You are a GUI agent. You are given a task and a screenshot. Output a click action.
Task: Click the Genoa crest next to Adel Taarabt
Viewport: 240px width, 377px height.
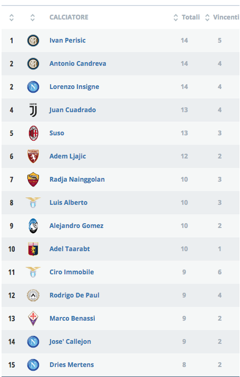point(33,249)
